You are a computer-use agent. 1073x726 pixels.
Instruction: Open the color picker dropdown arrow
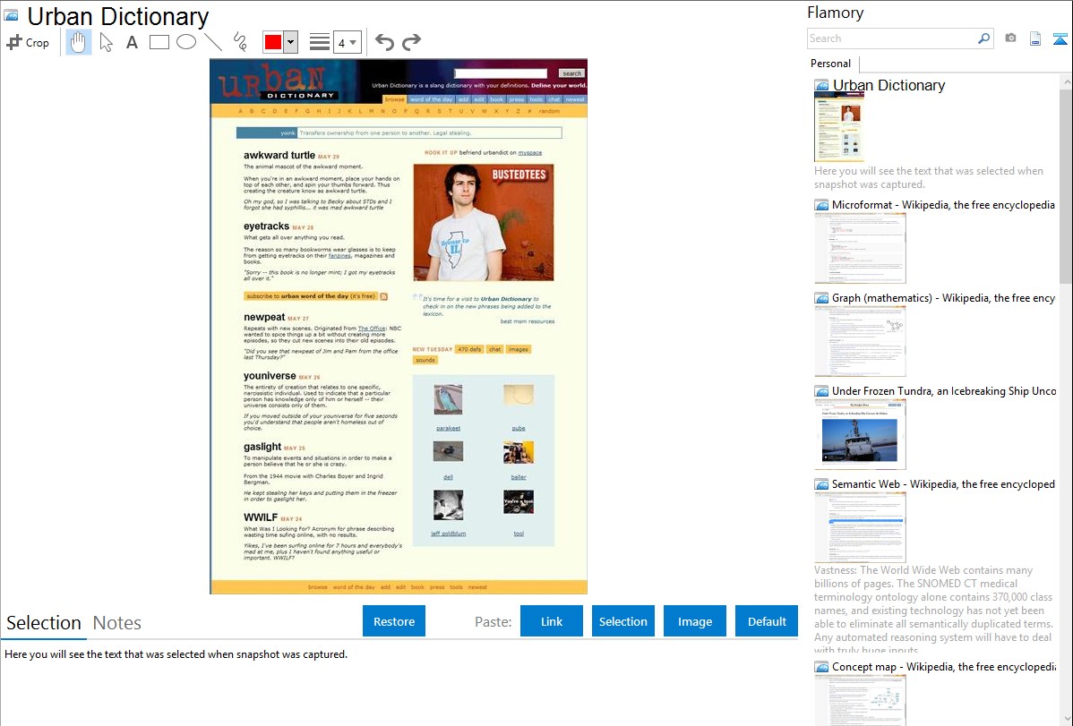click(290, 42)
